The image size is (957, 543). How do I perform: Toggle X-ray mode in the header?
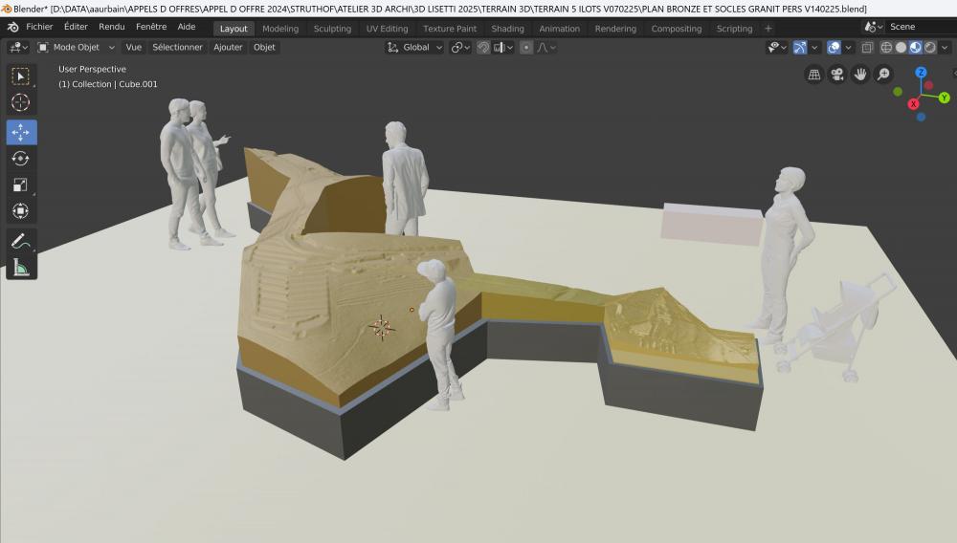[x=867, y=47]
